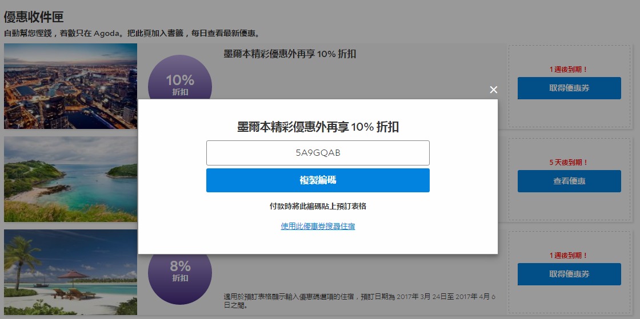
Task: Click the 查看優惠 button
Action: point(569,181)
